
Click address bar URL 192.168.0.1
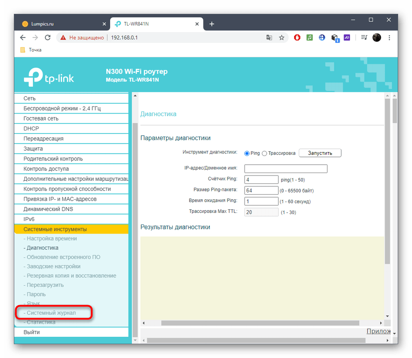click(x=124, y=38)
